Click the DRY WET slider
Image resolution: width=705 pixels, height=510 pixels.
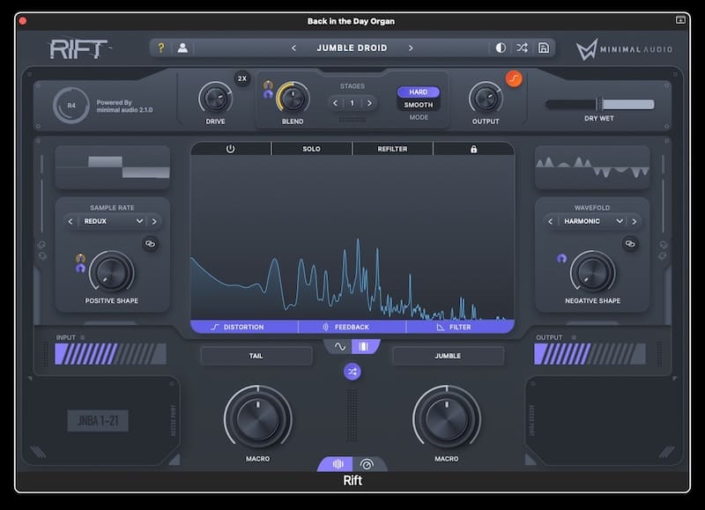click(x=600, y=104)
